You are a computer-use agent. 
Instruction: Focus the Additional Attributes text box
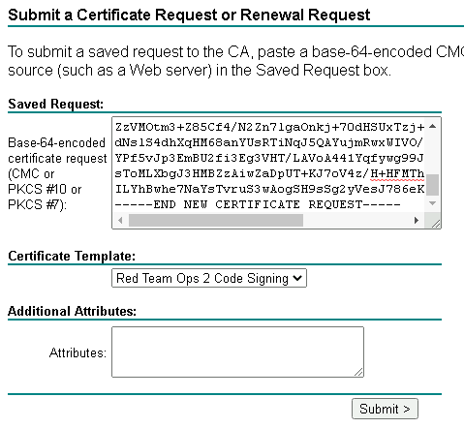[237, 352]
